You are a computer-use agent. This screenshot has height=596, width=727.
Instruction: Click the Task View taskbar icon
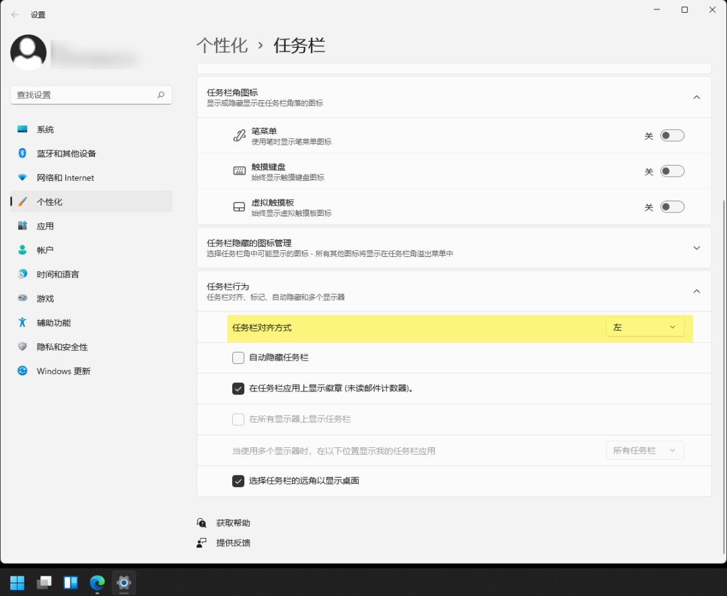coord(44,582)
